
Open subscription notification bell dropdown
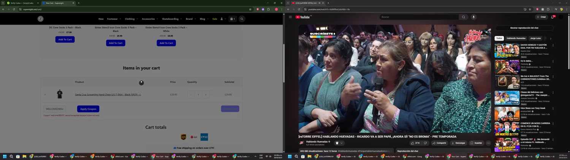[339, 143]
